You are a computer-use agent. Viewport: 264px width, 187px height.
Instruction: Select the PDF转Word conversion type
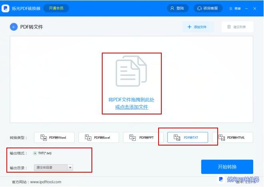pyautogui.click(x=54, y=138)
